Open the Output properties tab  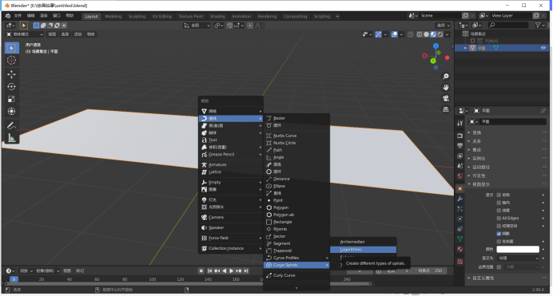[x=460, y=146]
